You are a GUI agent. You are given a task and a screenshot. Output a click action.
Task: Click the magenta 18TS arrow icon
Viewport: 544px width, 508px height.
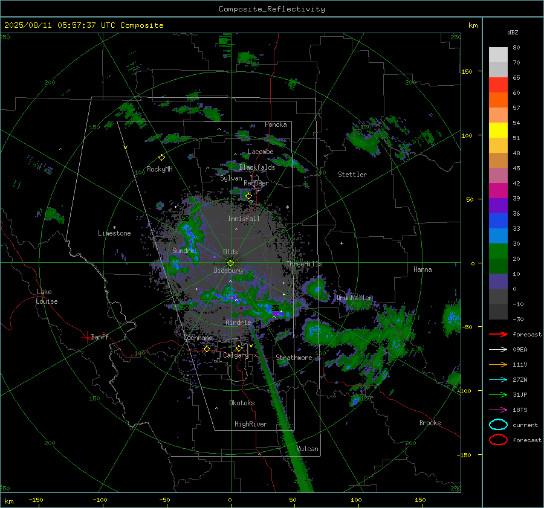click(498, 410)
